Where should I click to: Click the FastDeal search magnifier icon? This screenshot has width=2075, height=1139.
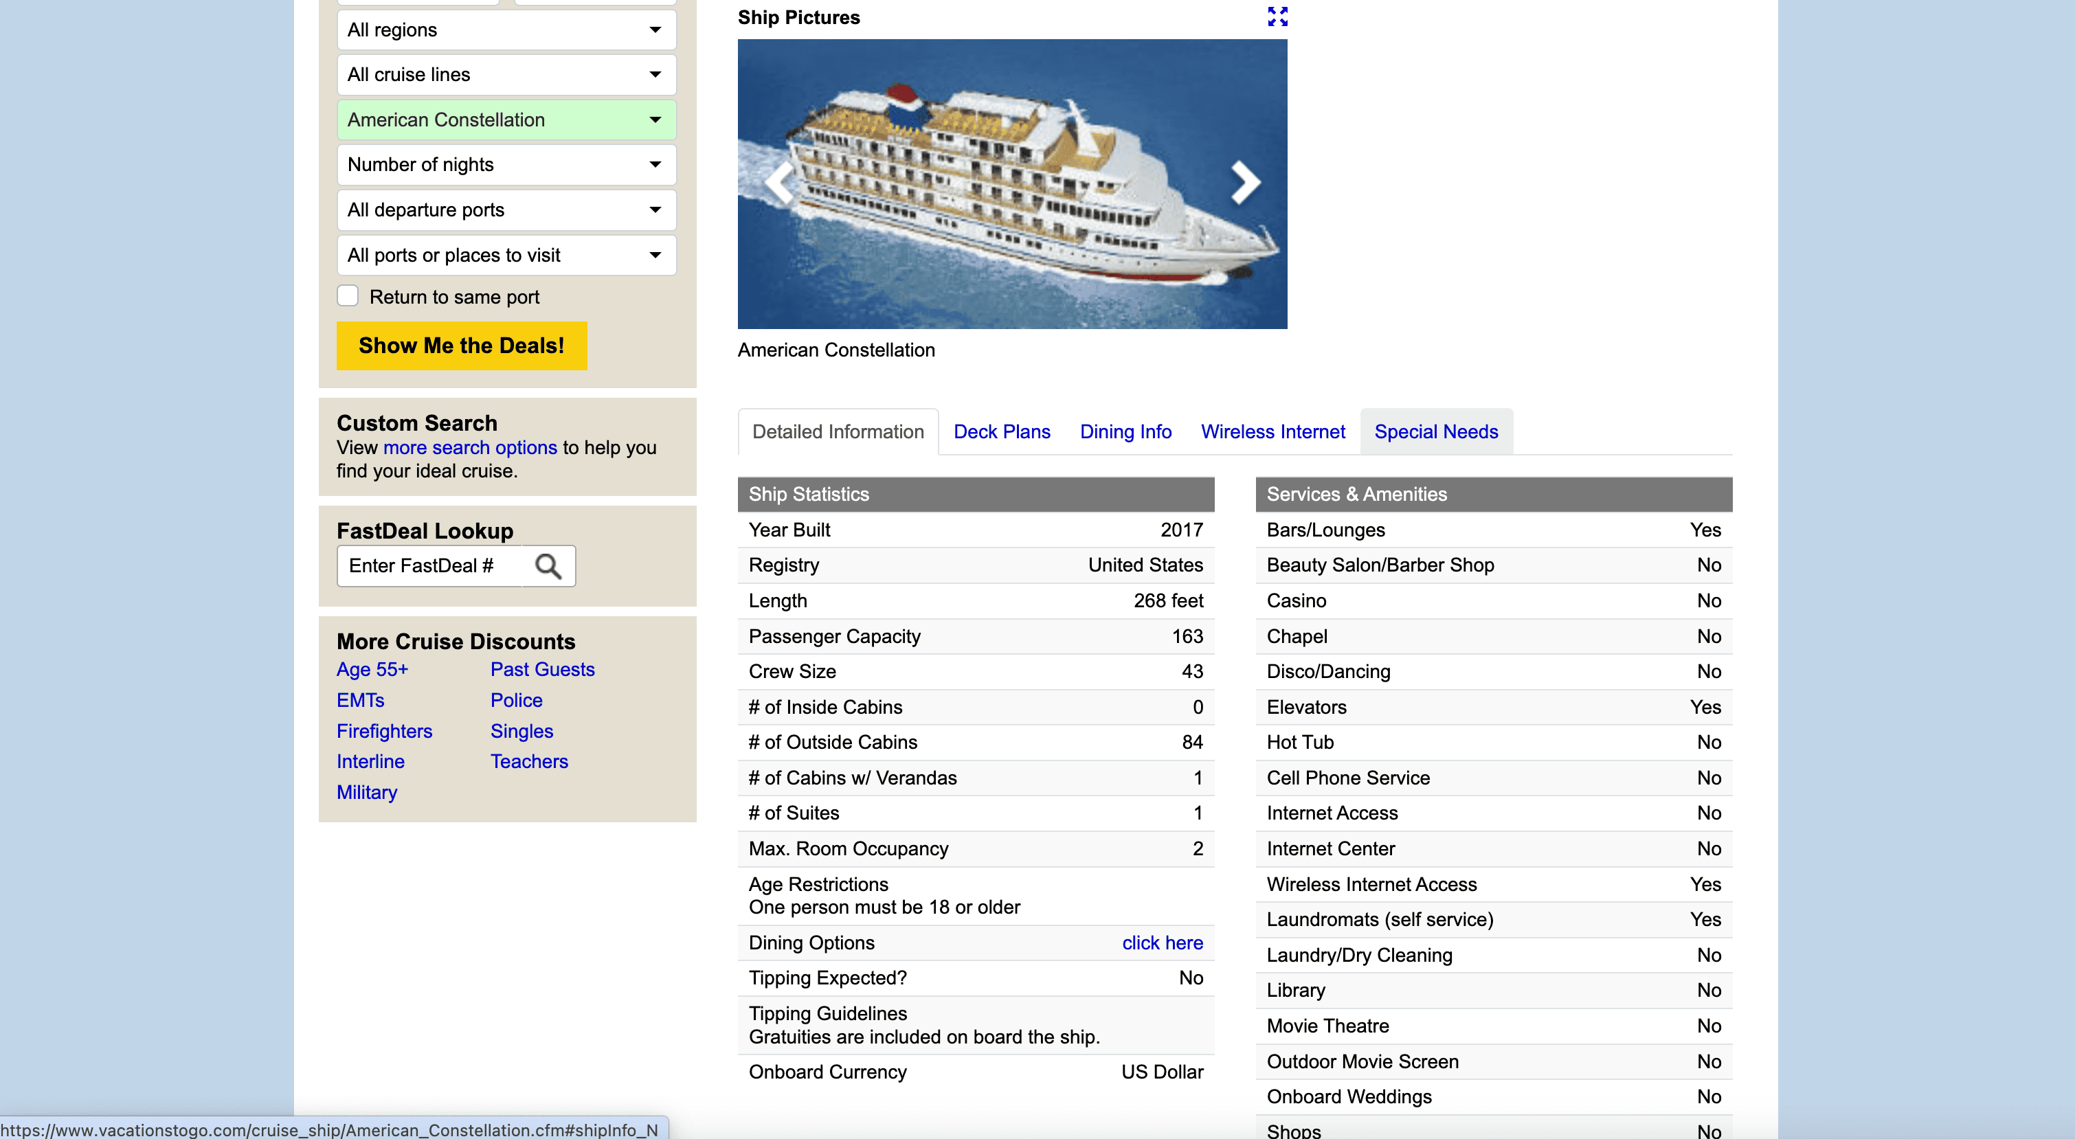coord(548,566)
